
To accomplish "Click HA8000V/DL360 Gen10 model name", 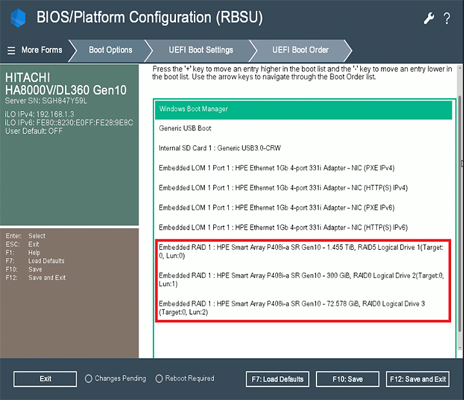I will (x=66, y=90).
